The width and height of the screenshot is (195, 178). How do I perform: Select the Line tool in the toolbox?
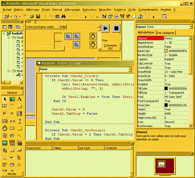point(19,135)
